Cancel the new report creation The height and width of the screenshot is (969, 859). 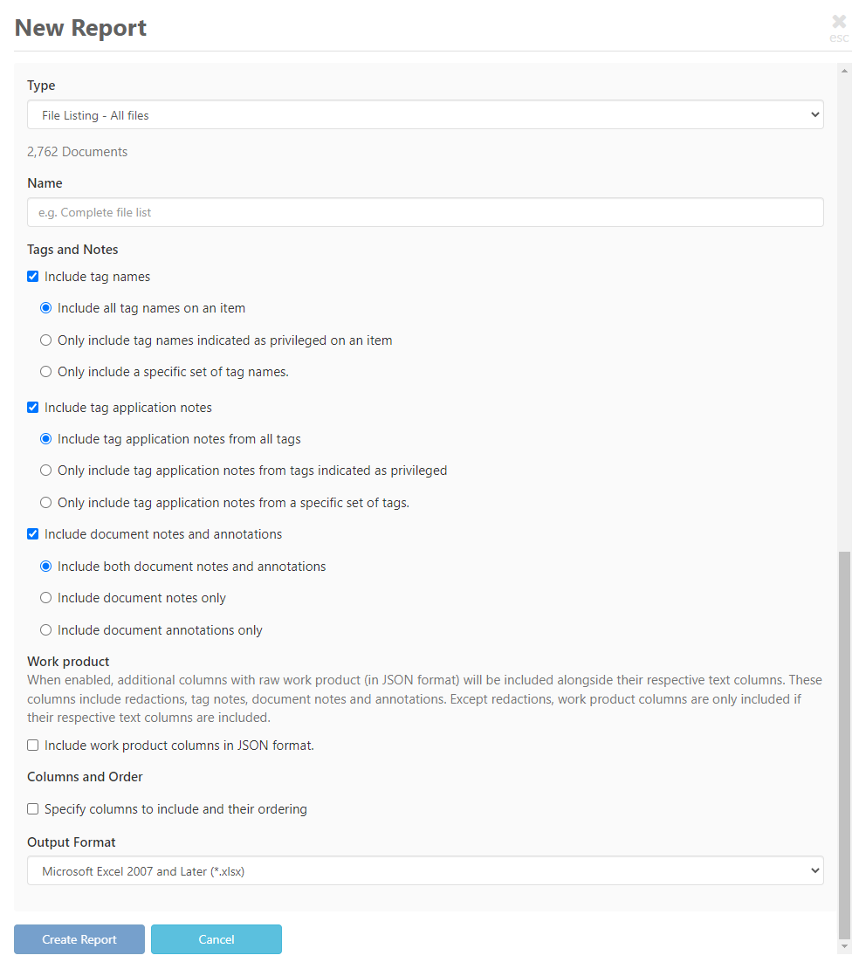pyautogui.click(x=216, y=939)
